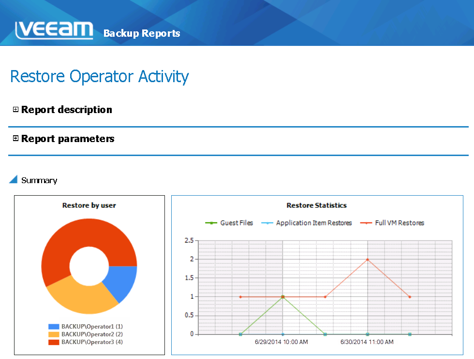Click the blue Operator1 legend swatch
This screenshot has width=474, height=359.
pyautogui.click(x=54, y=327)
